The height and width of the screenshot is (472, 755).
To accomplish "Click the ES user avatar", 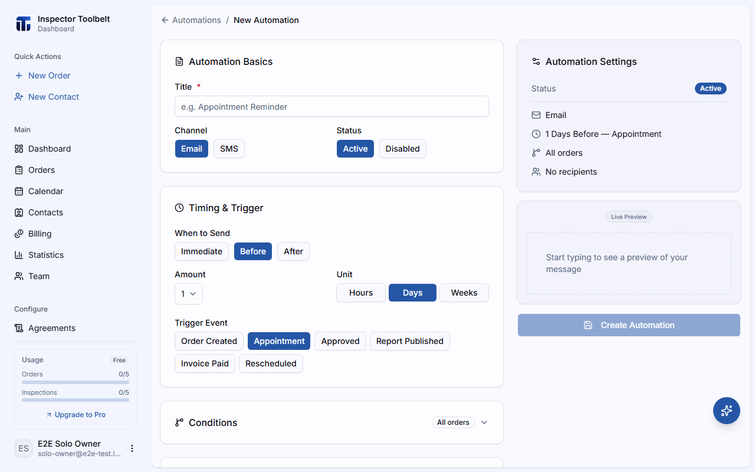I will tap(24, 448).
